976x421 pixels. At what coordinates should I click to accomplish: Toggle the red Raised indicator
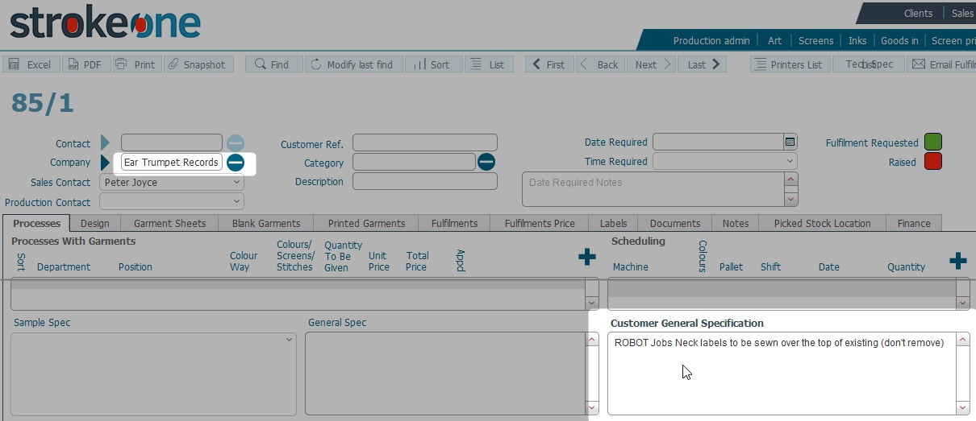click(x=933, y=162)
